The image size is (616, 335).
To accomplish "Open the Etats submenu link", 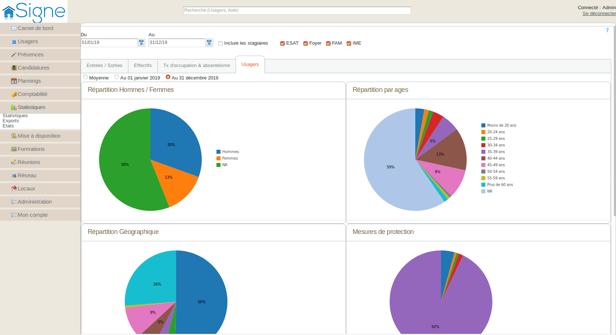I will pos(8,126).
